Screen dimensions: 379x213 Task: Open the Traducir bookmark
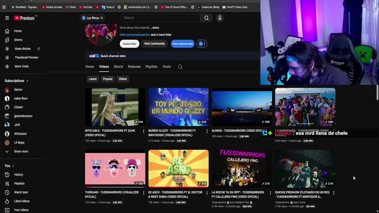pos(108,7)
